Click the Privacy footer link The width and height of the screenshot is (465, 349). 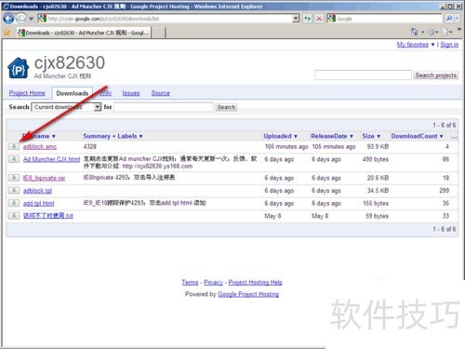213,282
